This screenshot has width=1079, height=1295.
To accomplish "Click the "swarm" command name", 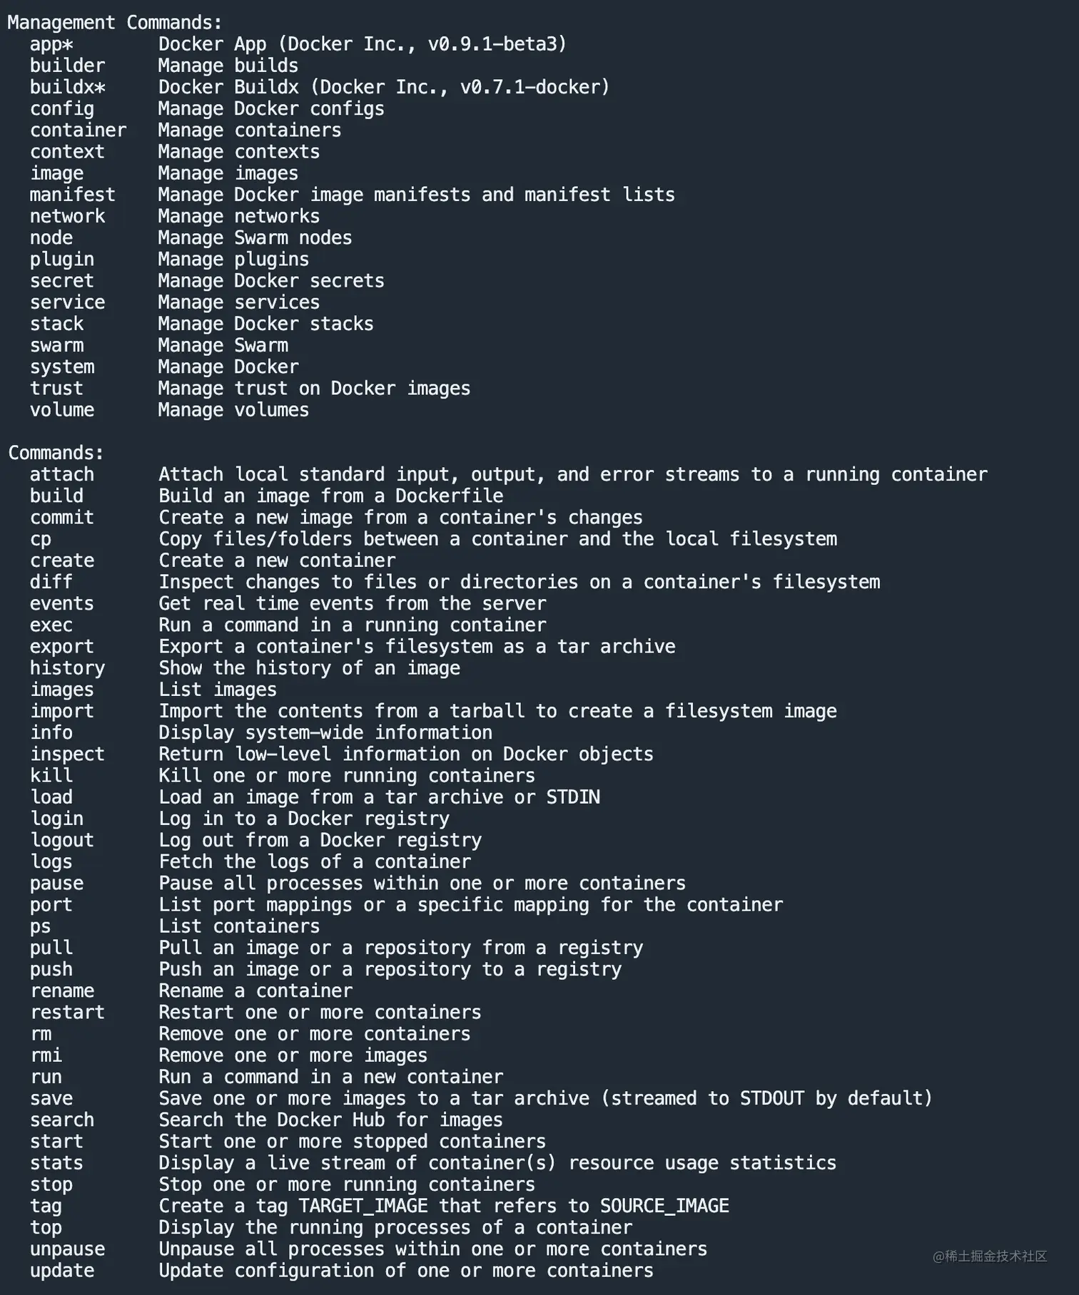I will (x=56, y=345).
